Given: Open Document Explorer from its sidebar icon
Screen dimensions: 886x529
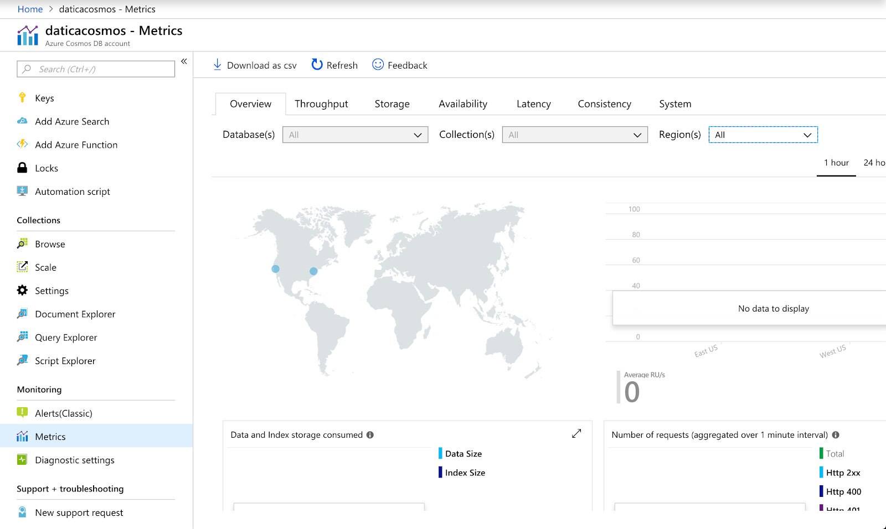Looking at the screenshot, I should [22, 314].
